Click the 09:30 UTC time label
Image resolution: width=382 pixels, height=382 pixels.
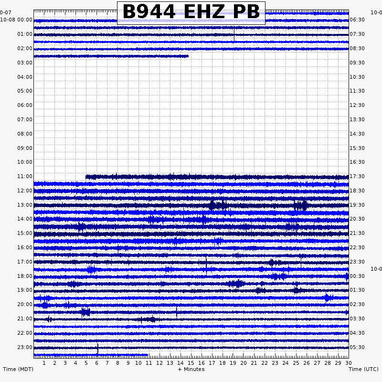pos(357,63)
